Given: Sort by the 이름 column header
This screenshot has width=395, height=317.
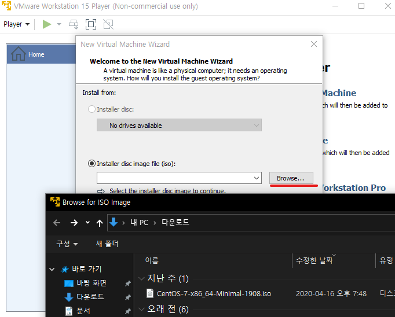Looking at the screenshot, I should (x=152, y=260).
